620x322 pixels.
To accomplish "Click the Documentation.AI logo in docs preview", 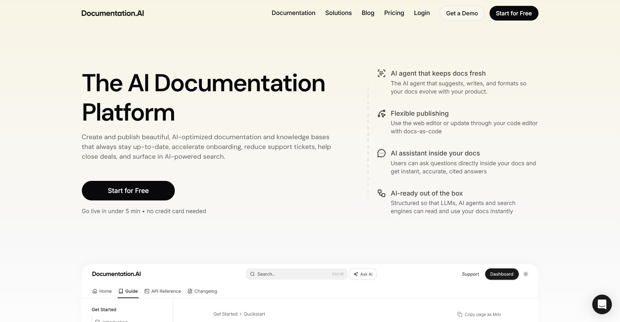I will tap(116, 274).
